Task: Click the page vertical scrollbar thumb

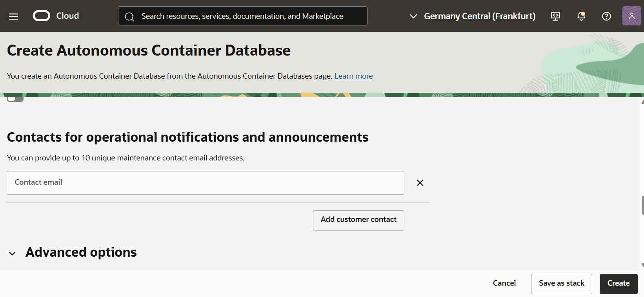Action: coord(642,205)
